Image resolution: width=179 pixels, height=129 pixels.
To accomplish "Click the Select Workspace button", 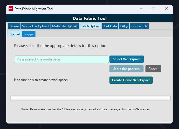I will point(127,59).
